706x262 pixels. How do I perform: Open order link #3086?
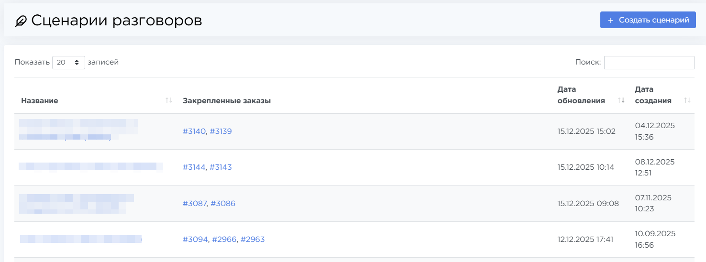(223, 204)
